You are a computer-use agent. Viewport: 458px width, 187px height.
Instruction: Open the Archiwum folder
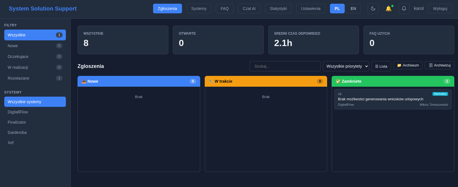pyautogui.click(x=407, y=65)
